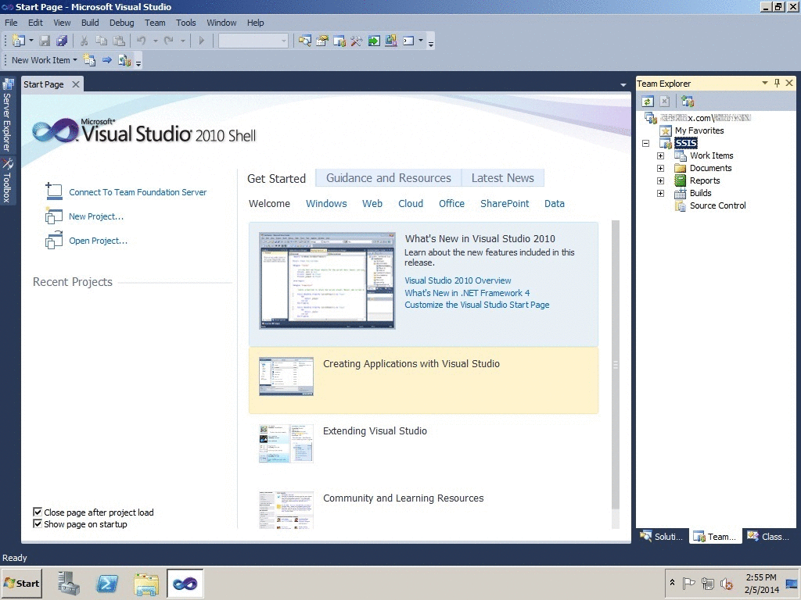Image resolution: width=801 pixels, height=600 pixels.
Task: Select the Source Control tree node
Action: [718, 205]
